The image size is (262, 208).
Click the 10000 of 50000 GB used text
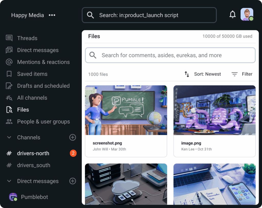[227, 36]
